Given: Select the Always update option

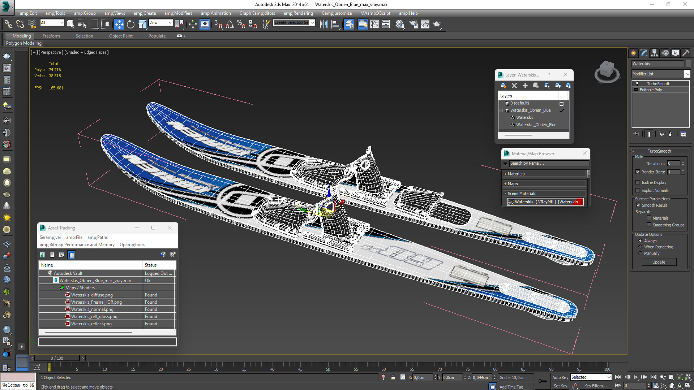Looking at the screenshot, I should coord(640,241).
